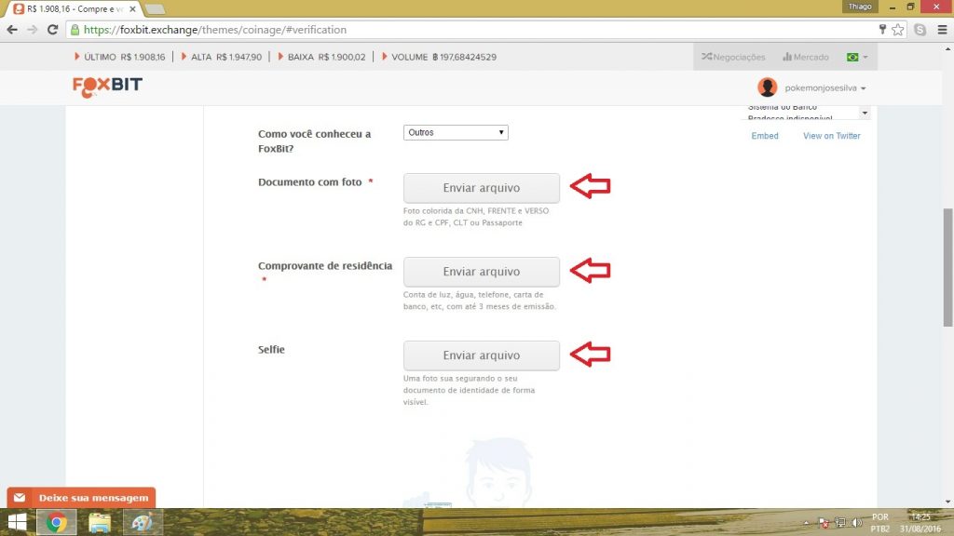The height and width of the screenshot is (536, 954).
Task: Open Paint from the taskbar
Action: [x=143, y=523]
